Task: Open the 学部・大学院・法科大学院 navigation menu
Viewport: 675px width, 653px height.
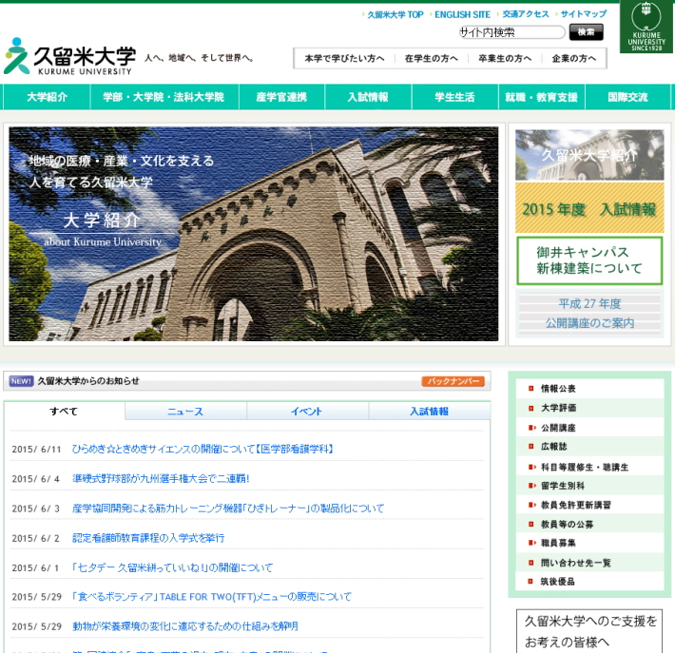Action: (x=177, y=97)
